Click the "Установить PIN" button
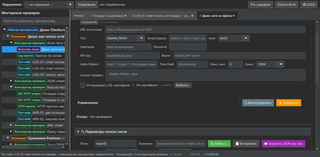Image resolution: width=320 pixels, height=157 pixels. tap(89, 22)
